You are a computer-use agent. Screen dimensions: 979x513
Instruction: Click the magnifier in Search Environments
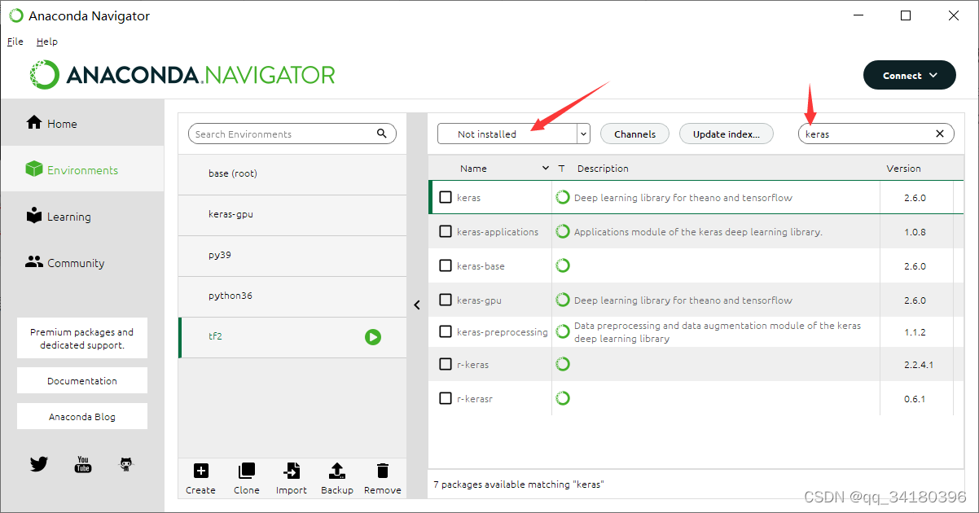click(x=382, y=134)
